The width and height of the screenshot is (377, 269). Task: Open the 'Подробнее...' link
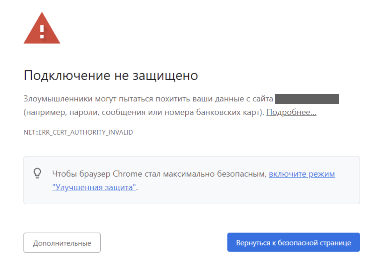[x=291, y=112]
